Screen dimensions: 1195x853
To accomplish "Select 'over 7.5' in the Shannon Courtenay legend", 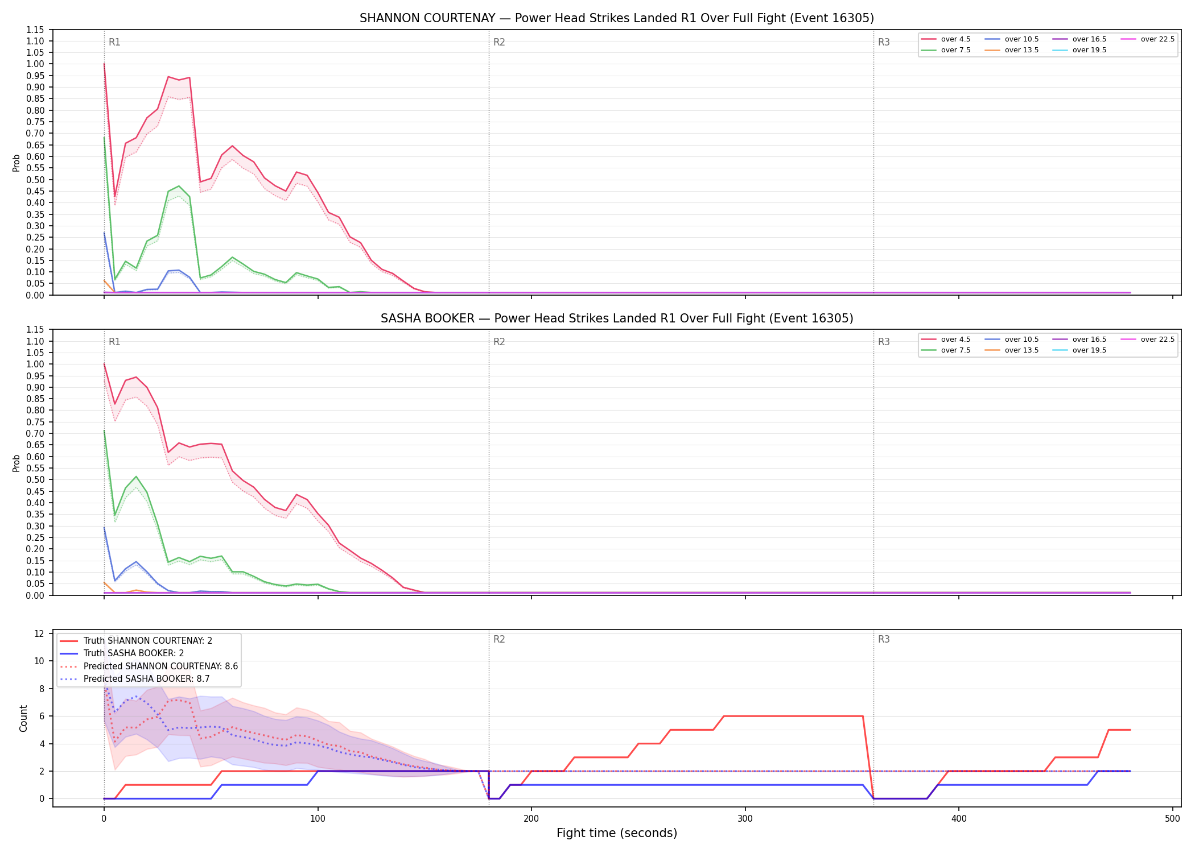I will pos(946,50).
